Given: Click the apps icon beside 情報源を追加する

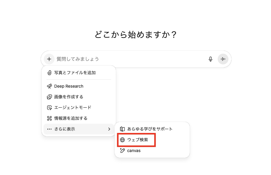Looking at the screenshot, I should (49, 118).
